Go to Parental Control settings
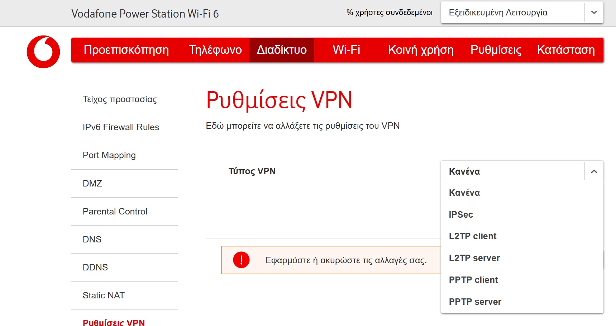The height and width of the screenshot is (326, 616). pos(115,212)
